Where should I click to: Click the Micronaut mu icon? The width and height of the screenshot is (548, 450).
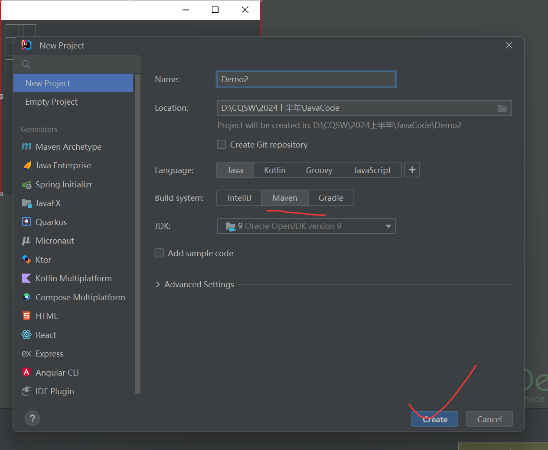point(26,241)
